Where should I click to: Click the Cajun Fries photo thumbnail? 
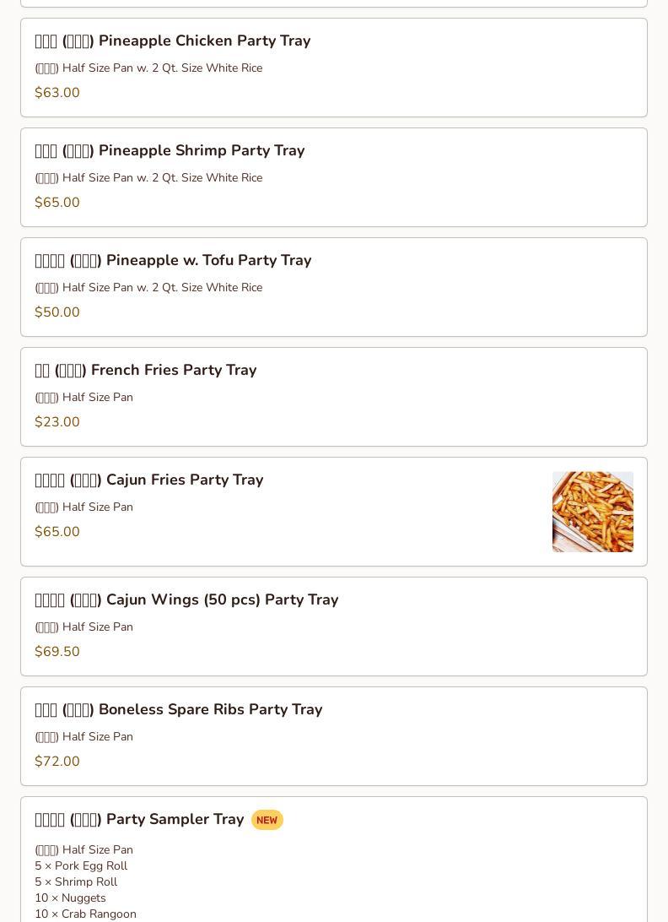click(x=592, y=512)
